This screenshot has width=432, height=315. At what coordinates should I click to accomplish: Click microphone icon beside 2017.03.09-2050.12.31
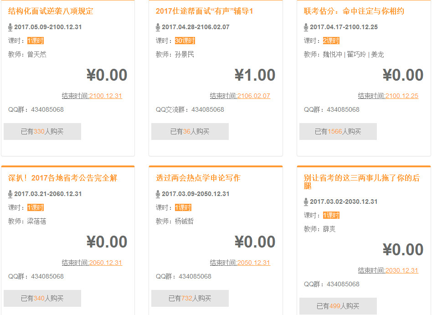tap(158, 194)
